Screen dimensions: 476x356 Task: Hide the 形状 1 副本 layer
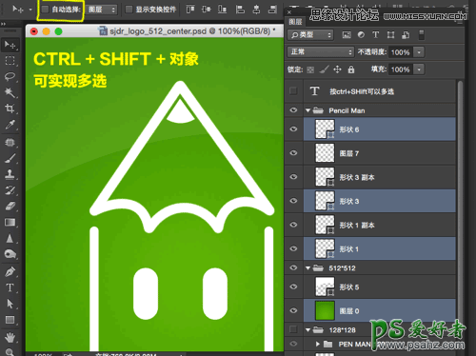tap(293, 225)
